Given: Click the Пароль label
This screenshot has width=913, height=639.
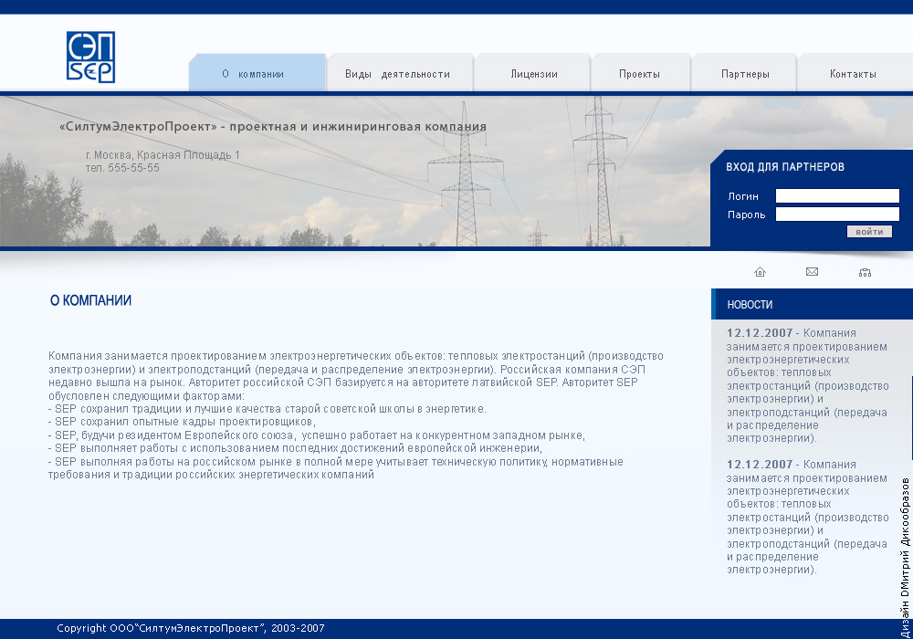Looking at the screenshot, I should pos(746,215).
